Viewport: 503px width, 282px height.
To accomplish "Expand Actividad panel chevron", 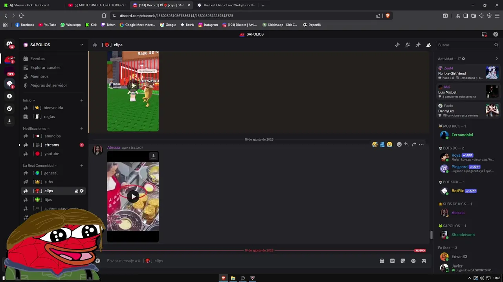I will 497,59.
